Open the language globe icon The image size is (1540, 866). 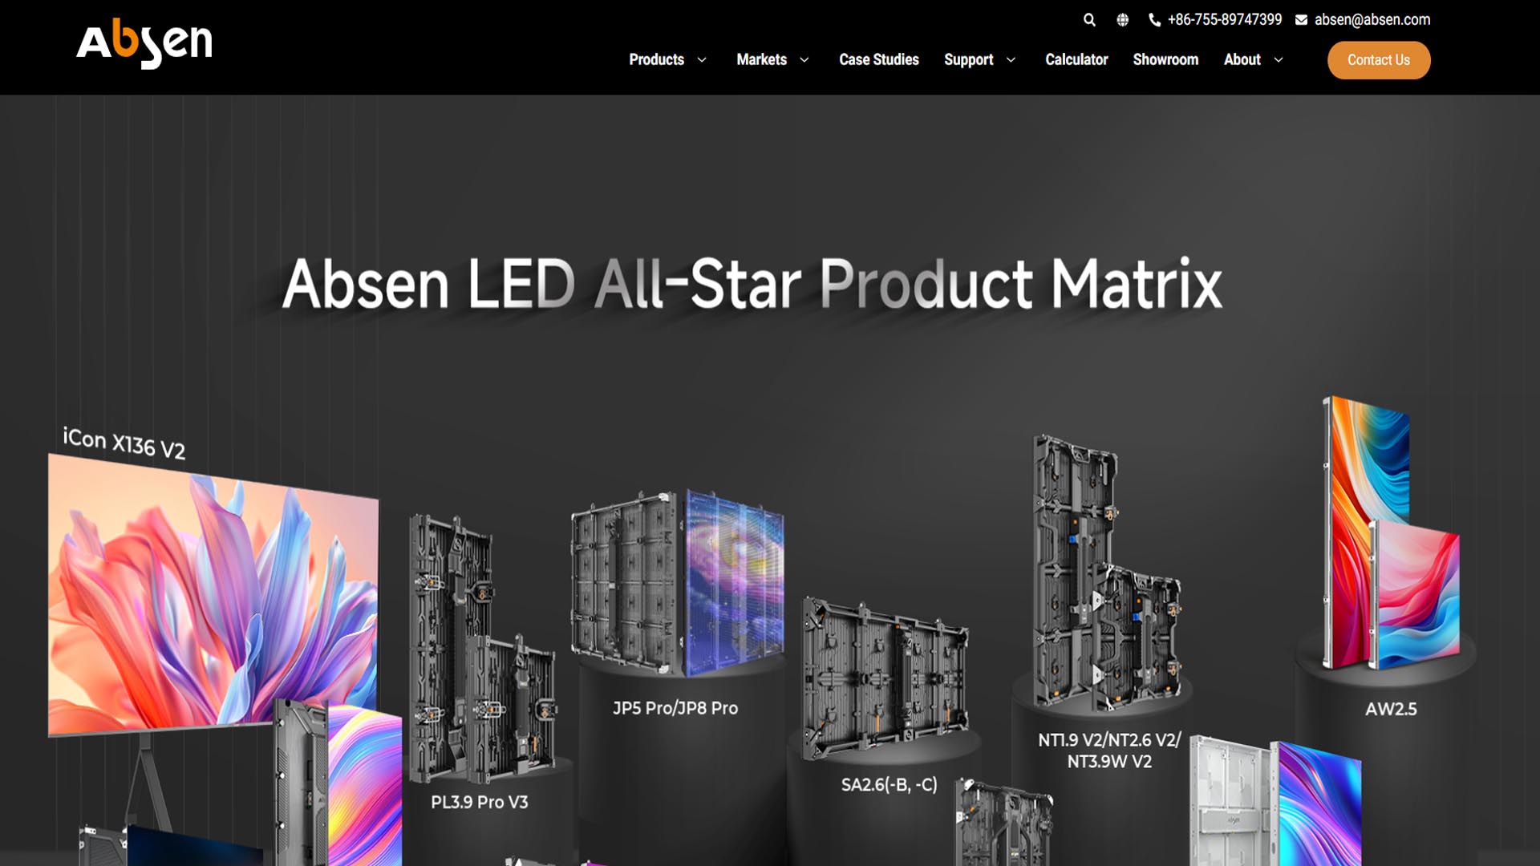pos(1123,20)
